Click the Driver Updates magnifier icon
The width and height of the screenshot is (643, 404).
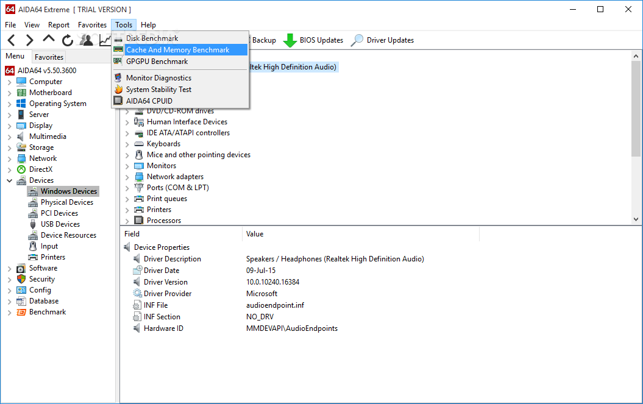[x=357, y=40]
